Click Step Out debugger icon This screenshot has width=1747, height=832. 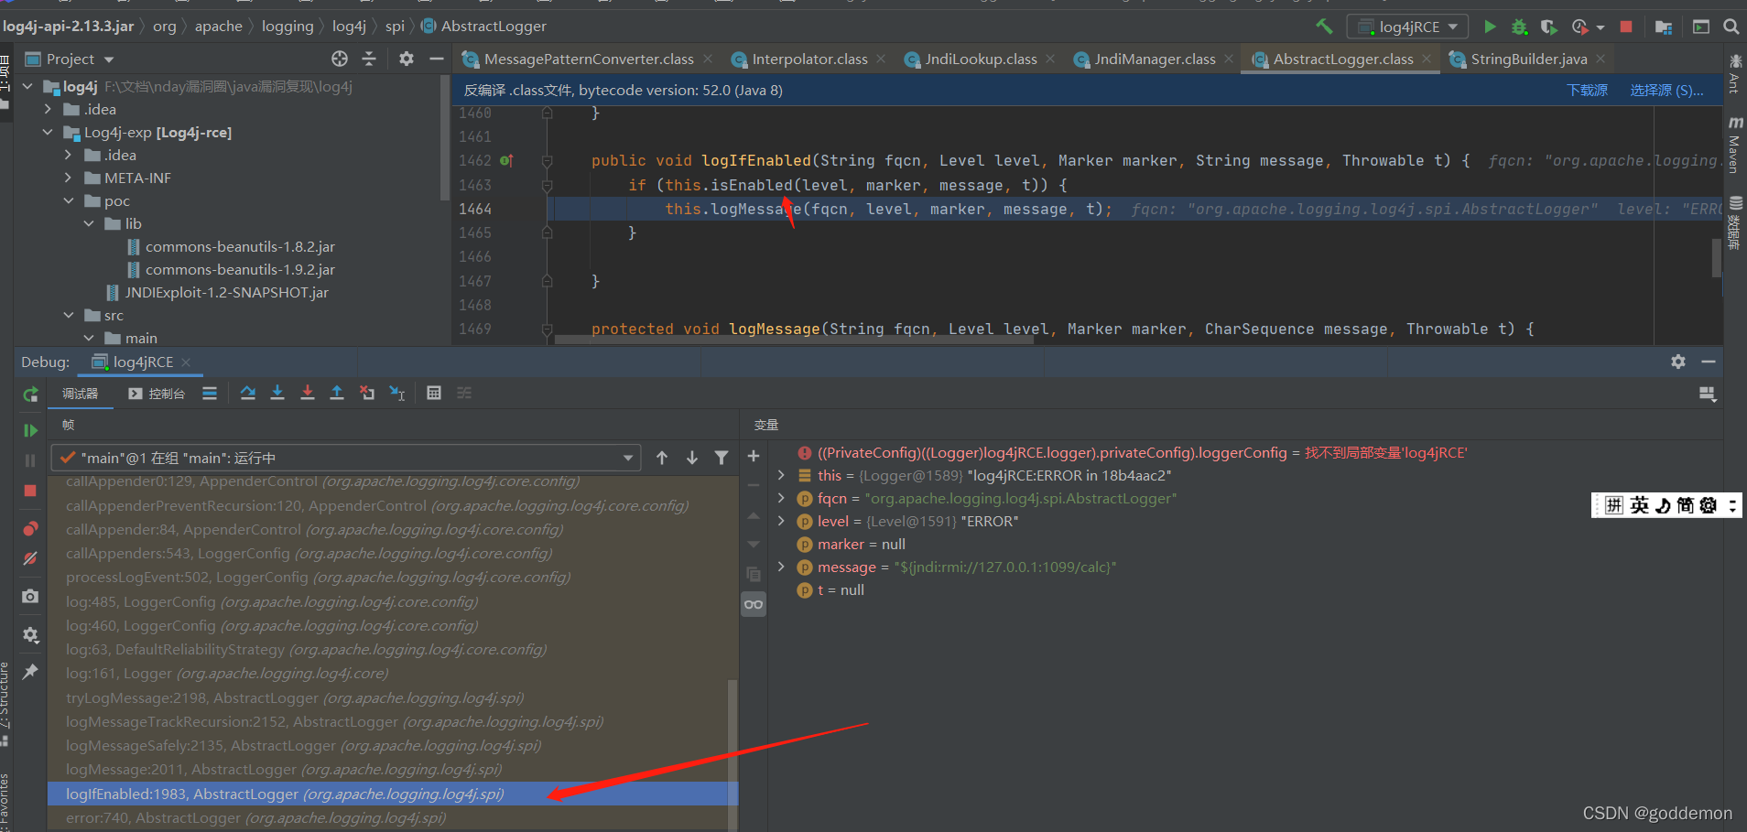(337, 393)
